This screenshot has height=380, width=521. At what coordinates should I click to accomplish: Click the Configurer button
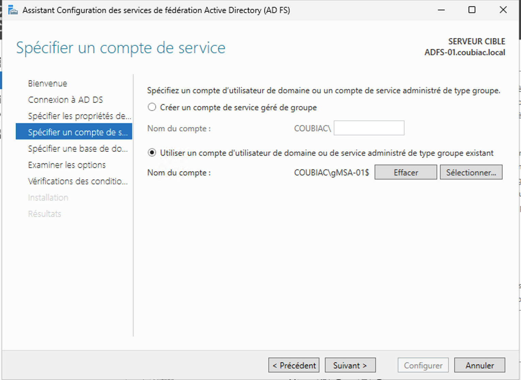(x=423, y=365)
